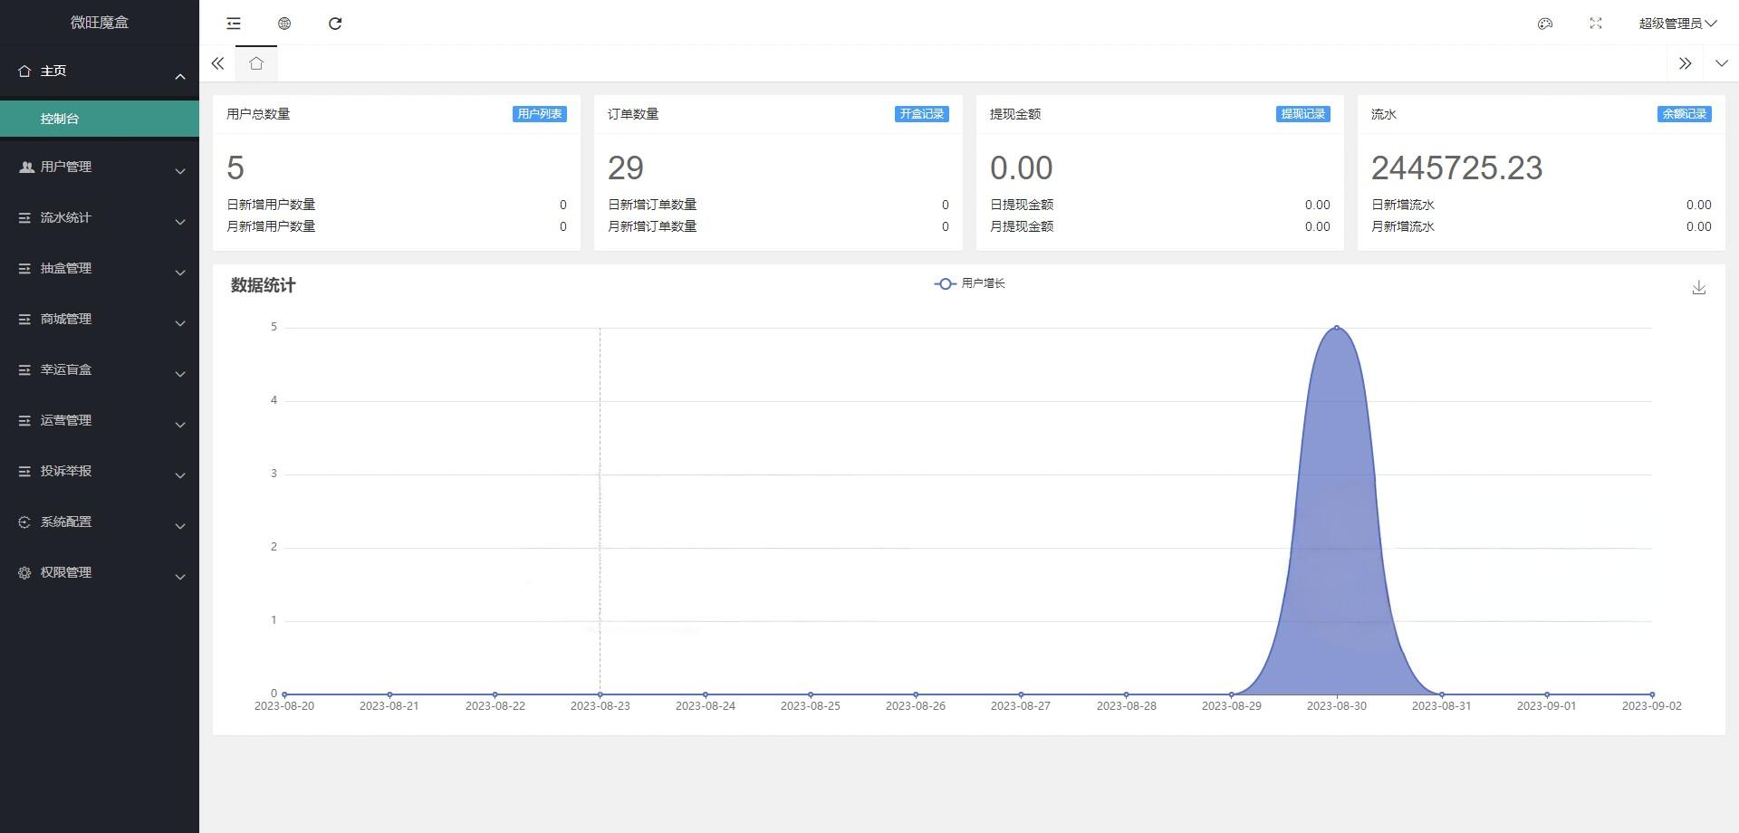Open the theme palette icon
The height and width of the screenshot is (833, 1739).
(x=1545, y=24)
